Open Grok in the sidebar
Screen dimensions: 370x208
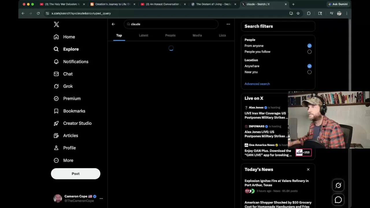tap(63, 86)
